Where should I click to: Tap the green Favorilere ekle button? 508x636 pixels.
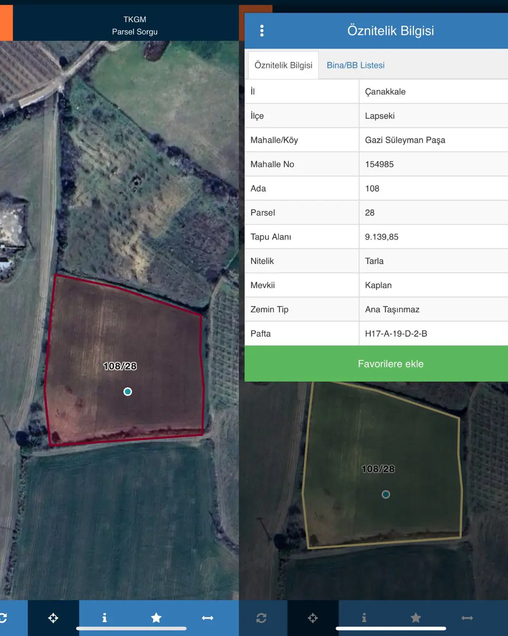[x=376, y=364]
